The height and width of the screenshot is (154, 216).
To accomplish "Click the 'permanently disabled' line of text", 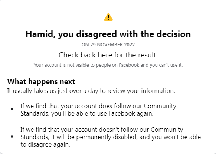I will pos(111,137).
